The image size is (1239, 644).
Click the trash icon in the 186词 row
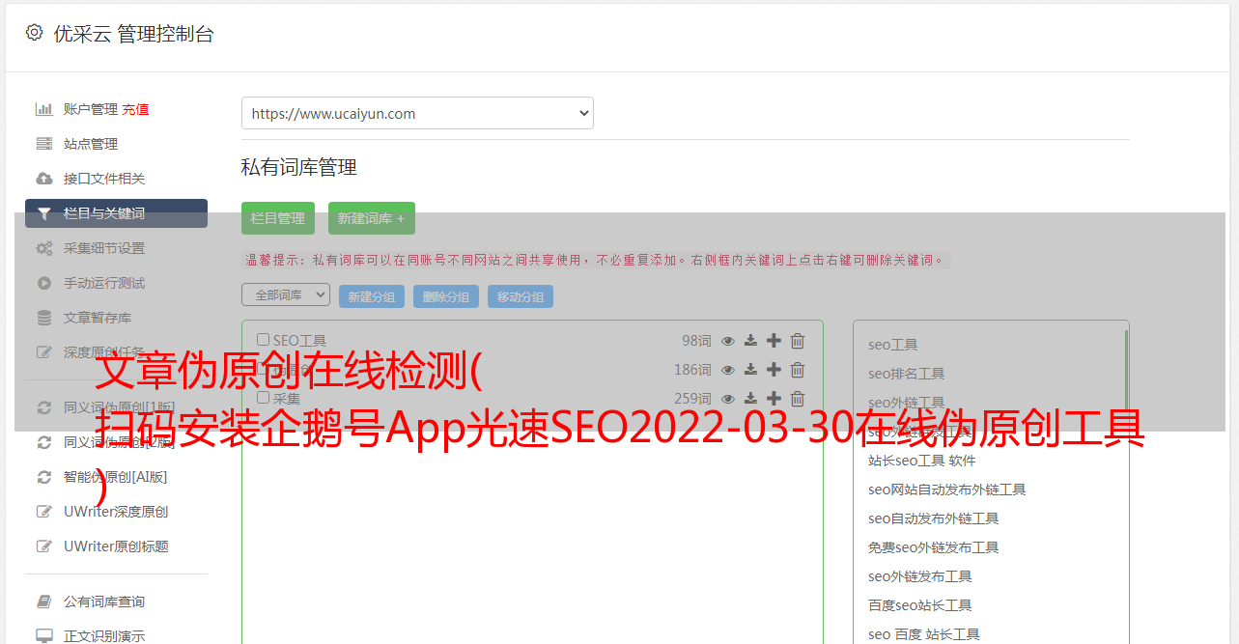pyautogui.click(x=798, y=370)
